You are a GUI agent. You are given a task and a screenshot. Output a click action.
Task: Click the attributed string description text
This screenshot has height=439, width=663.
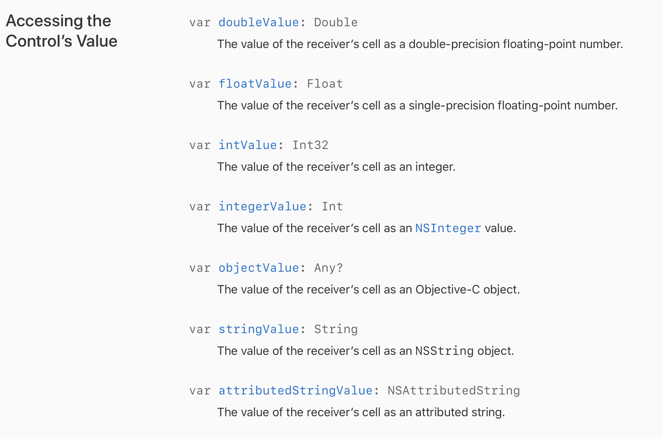tap(361, 412)
